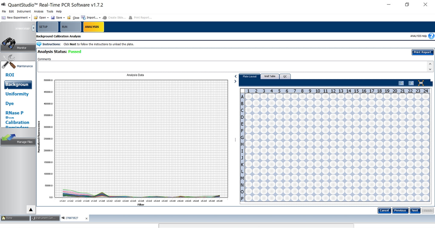The width and height of the screenshot is (435, 228).
Task: Select all wells via plate corner box
Action: pyautogui.click(x=242, y=91)
